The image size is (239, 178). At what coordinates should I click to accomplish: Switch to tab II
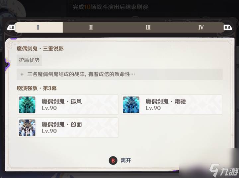pos(91,28)
